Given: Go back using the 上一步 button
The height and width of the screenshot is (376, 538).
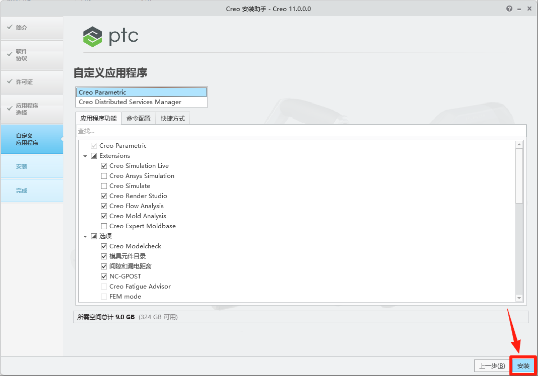Looking at the screenshot, I should click(x=491, y=366).
